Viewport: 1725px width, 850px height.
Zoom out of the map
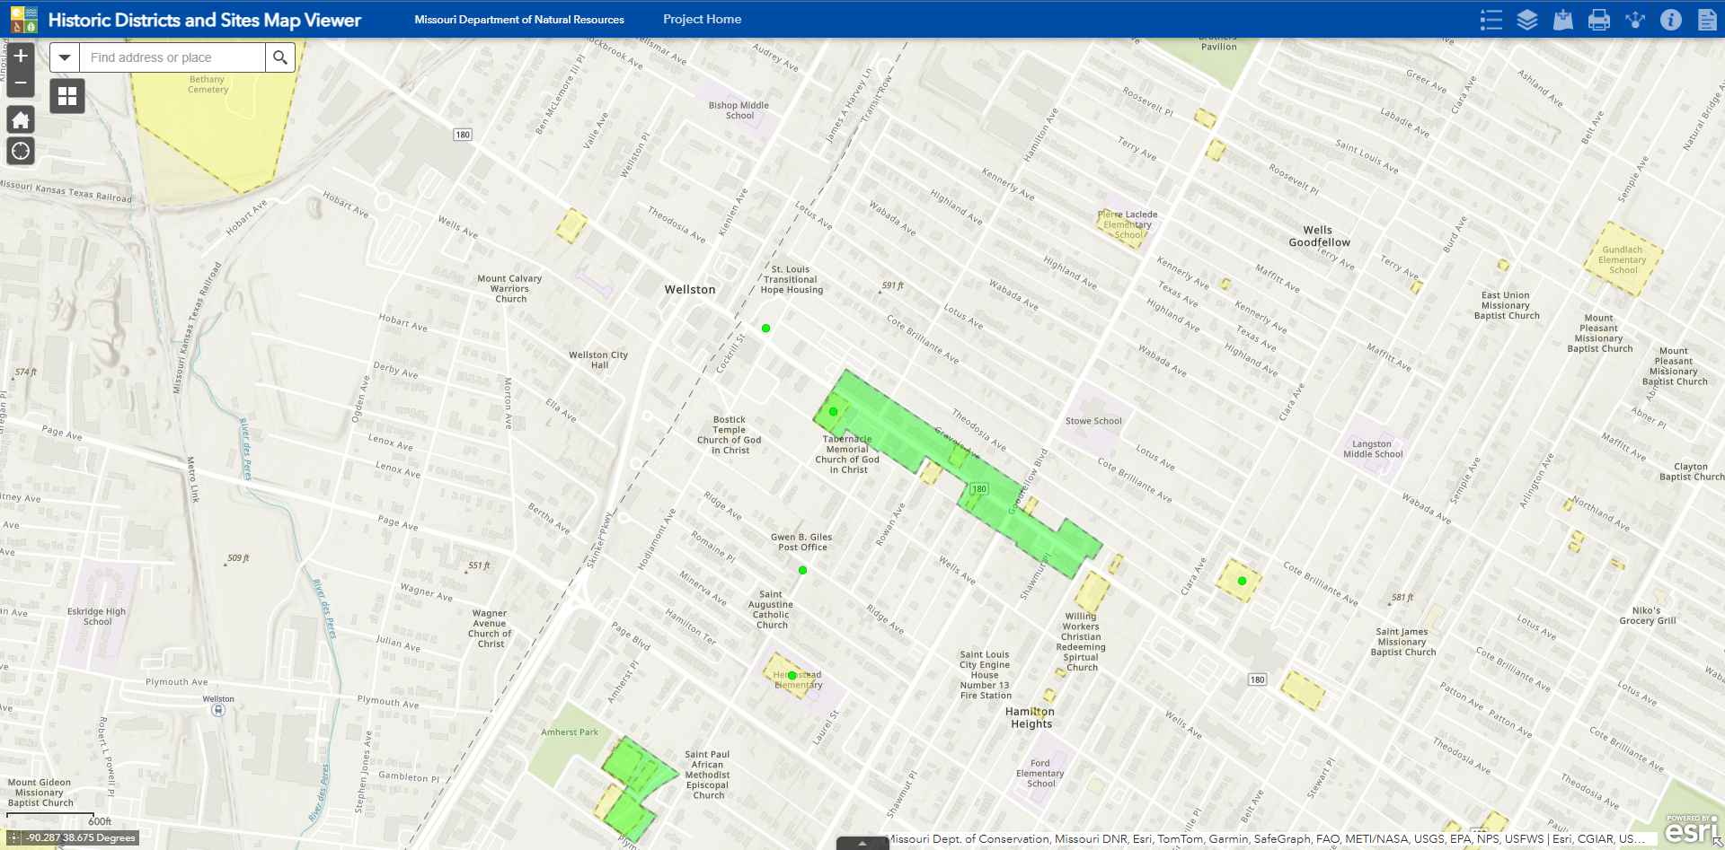point(21,83)
